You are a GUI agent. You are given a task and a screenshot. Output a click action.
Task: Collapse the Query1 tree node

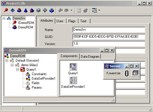click(17, 70)
